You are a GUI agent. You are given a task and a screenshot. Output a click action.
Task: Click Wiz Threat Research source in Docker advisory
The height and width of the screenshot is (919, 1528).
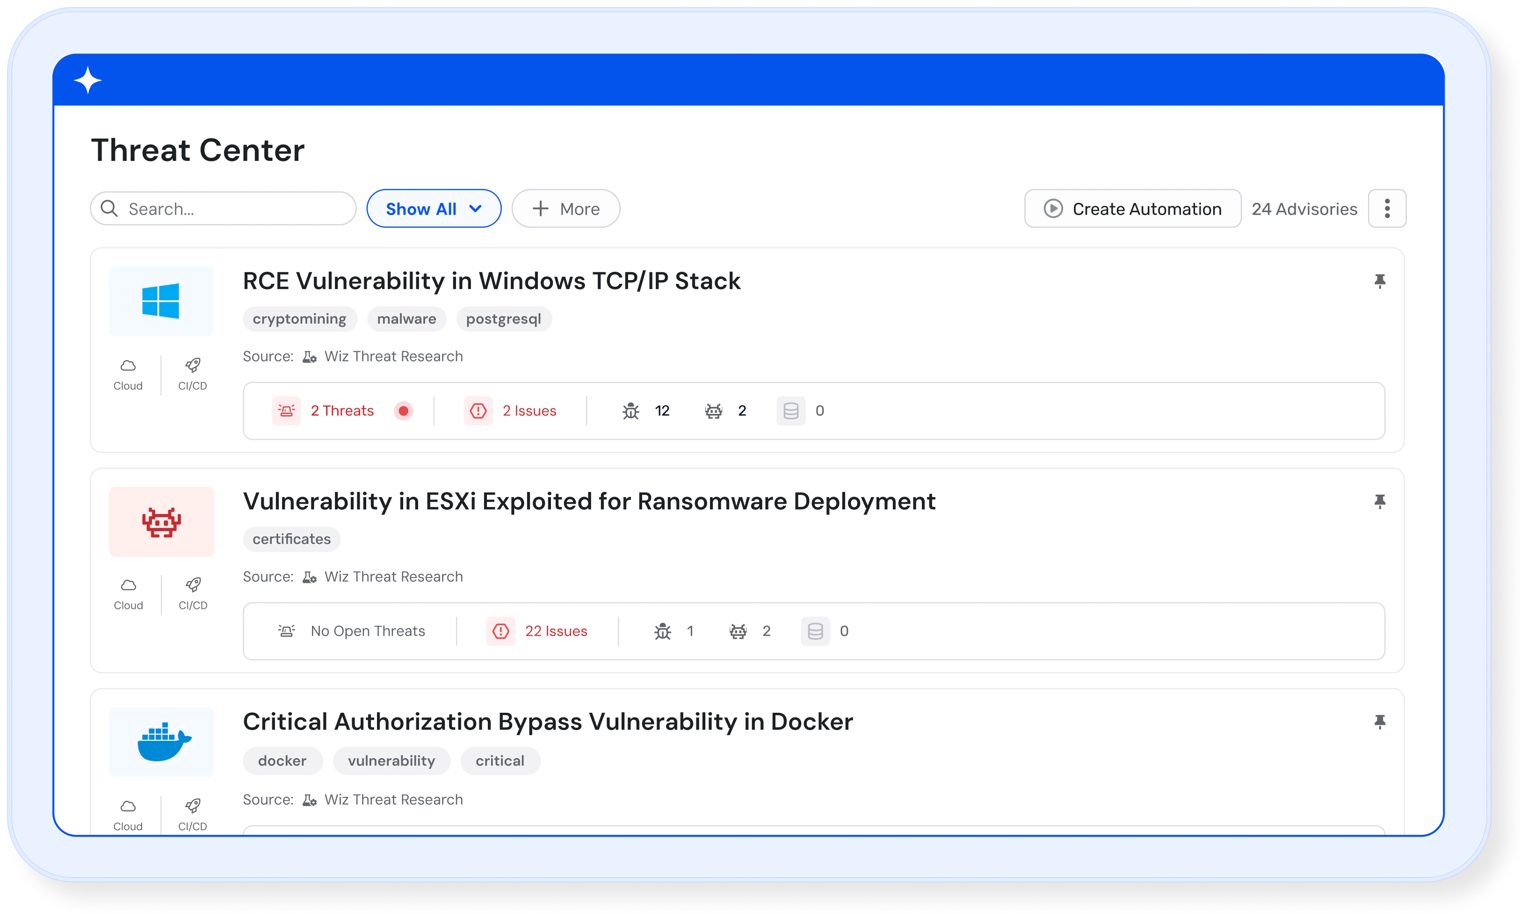pyautogui.click(x=393, y=799)
